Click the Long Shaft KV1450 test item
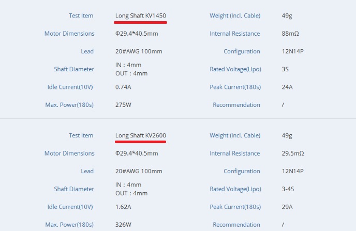The width and height of the screenshot is (356, 231). pyautogui.click(x=141, y=16)
